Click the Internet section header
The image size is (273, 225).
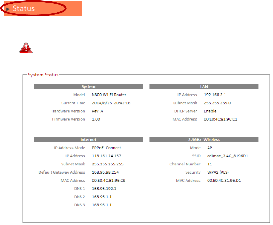click(x=89, y=139)
